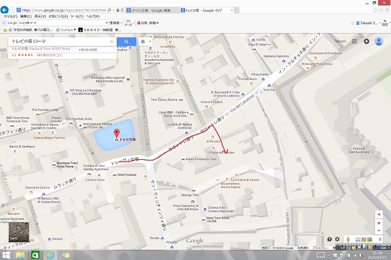Open the 宇佐むぎ焼酎 favorites bar link
Image resolution: width=391 pixels, height=260 pixels.
31,30
